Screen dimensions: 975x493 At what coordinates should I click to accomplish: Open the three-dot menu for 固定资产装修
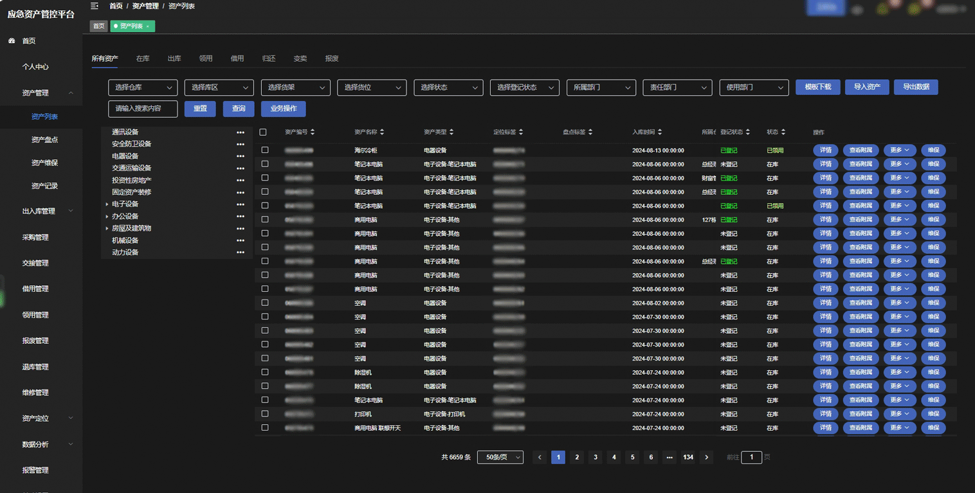(241, 192)
